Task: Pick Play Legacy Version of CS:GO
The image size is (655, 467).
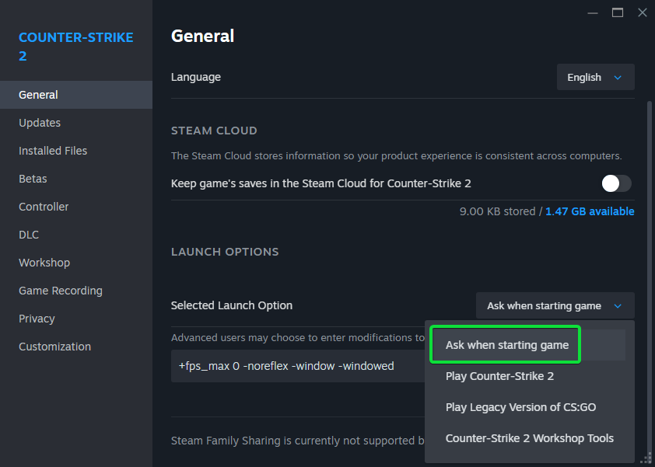Action: coord(520,407)
